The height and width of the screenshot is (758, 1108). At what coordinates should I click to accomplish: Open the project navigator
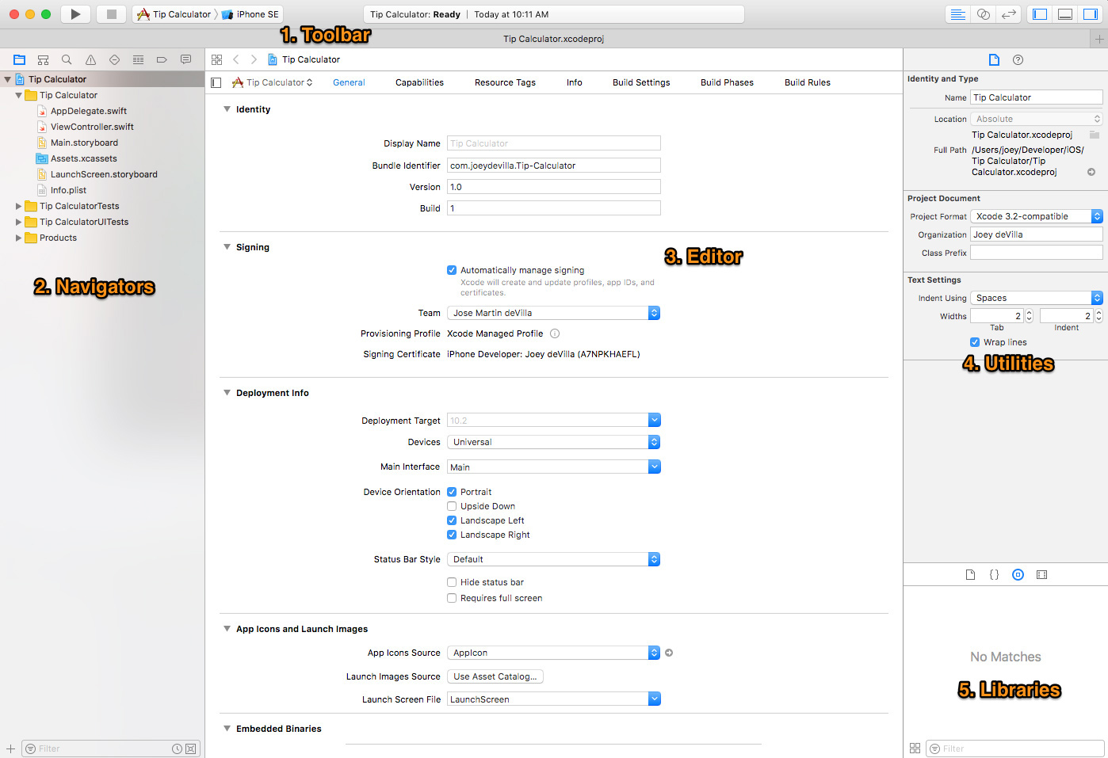(x=20, y=59)
